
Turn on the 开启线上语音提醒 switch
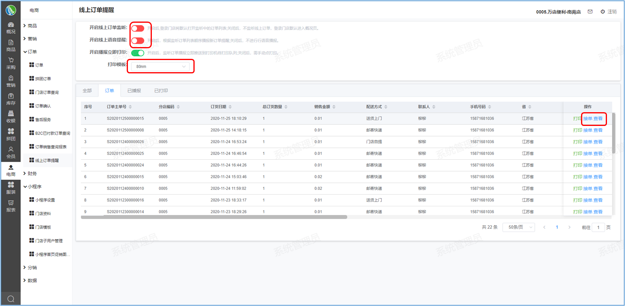tap(138, 40)
